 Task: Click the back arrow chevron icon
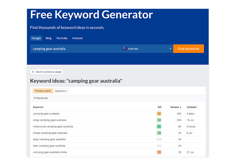pos(33,72)
